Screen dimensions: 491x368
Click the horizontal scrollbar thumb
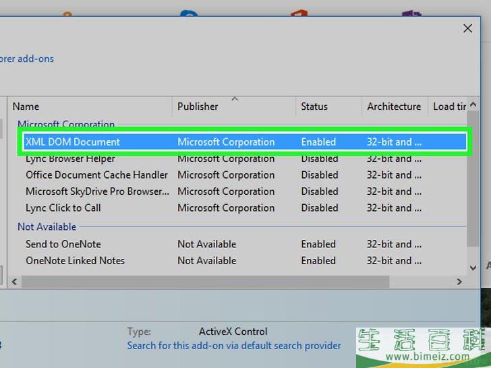(x=206, y=282)
